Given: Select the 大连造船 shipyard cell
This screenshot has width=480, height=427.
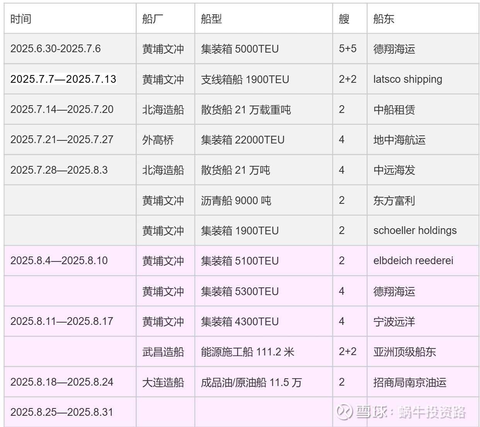Looking at the screenshot, I should [x=163, y=382].
